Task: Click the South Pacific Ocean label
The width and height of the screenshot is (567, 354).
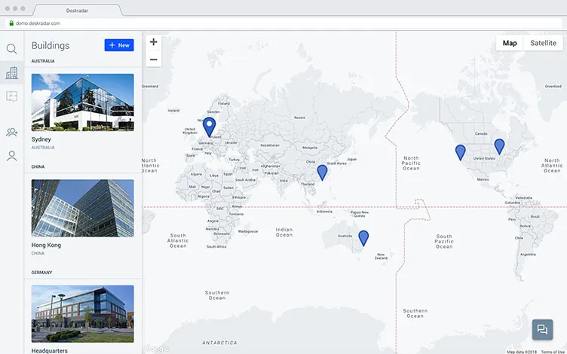Action: [x=444, y=241]
